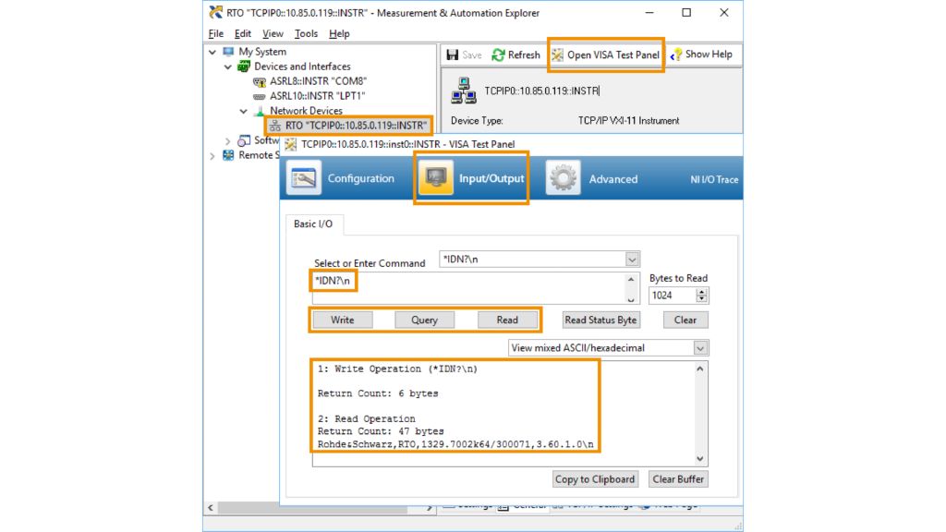Click the Advanced gear icon

(x=564, y=178)
